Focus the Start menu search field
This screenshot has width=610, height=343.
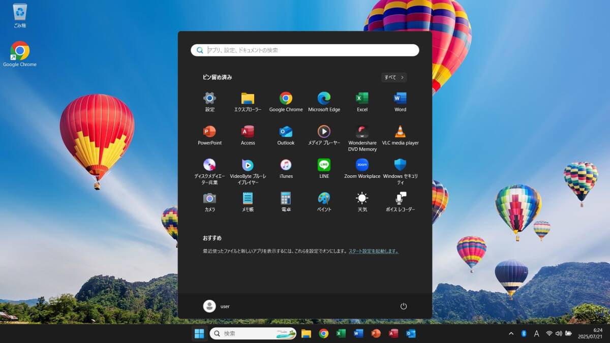click(305, 50)
